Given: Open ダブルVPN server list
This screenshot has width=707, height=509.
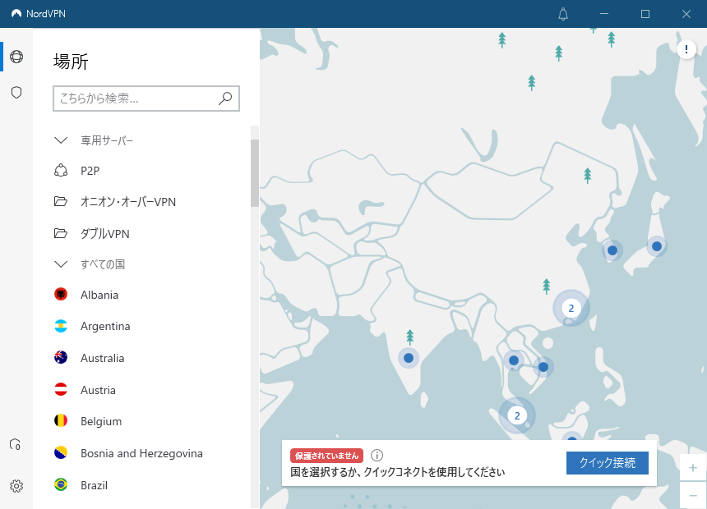Looking at the screenshot, I should point(105,234).
